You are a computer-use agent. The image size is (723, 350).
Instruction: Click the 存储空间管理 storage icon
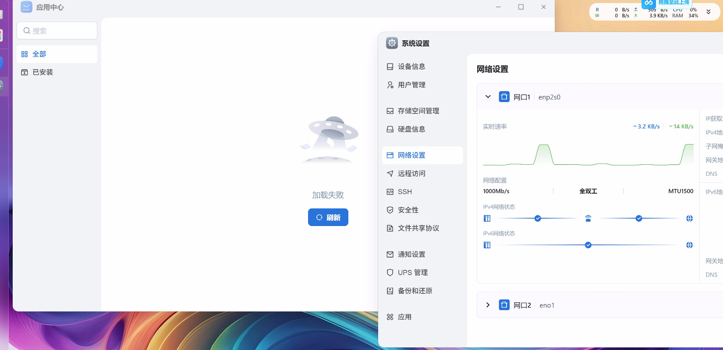click(x=390, y=111)
